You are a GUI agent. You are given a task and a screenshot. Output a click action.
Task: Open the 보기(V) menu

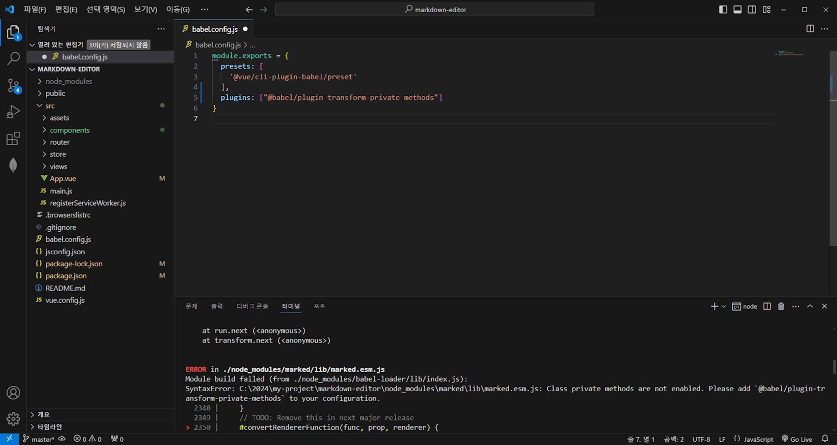click(x=145, y=9)
